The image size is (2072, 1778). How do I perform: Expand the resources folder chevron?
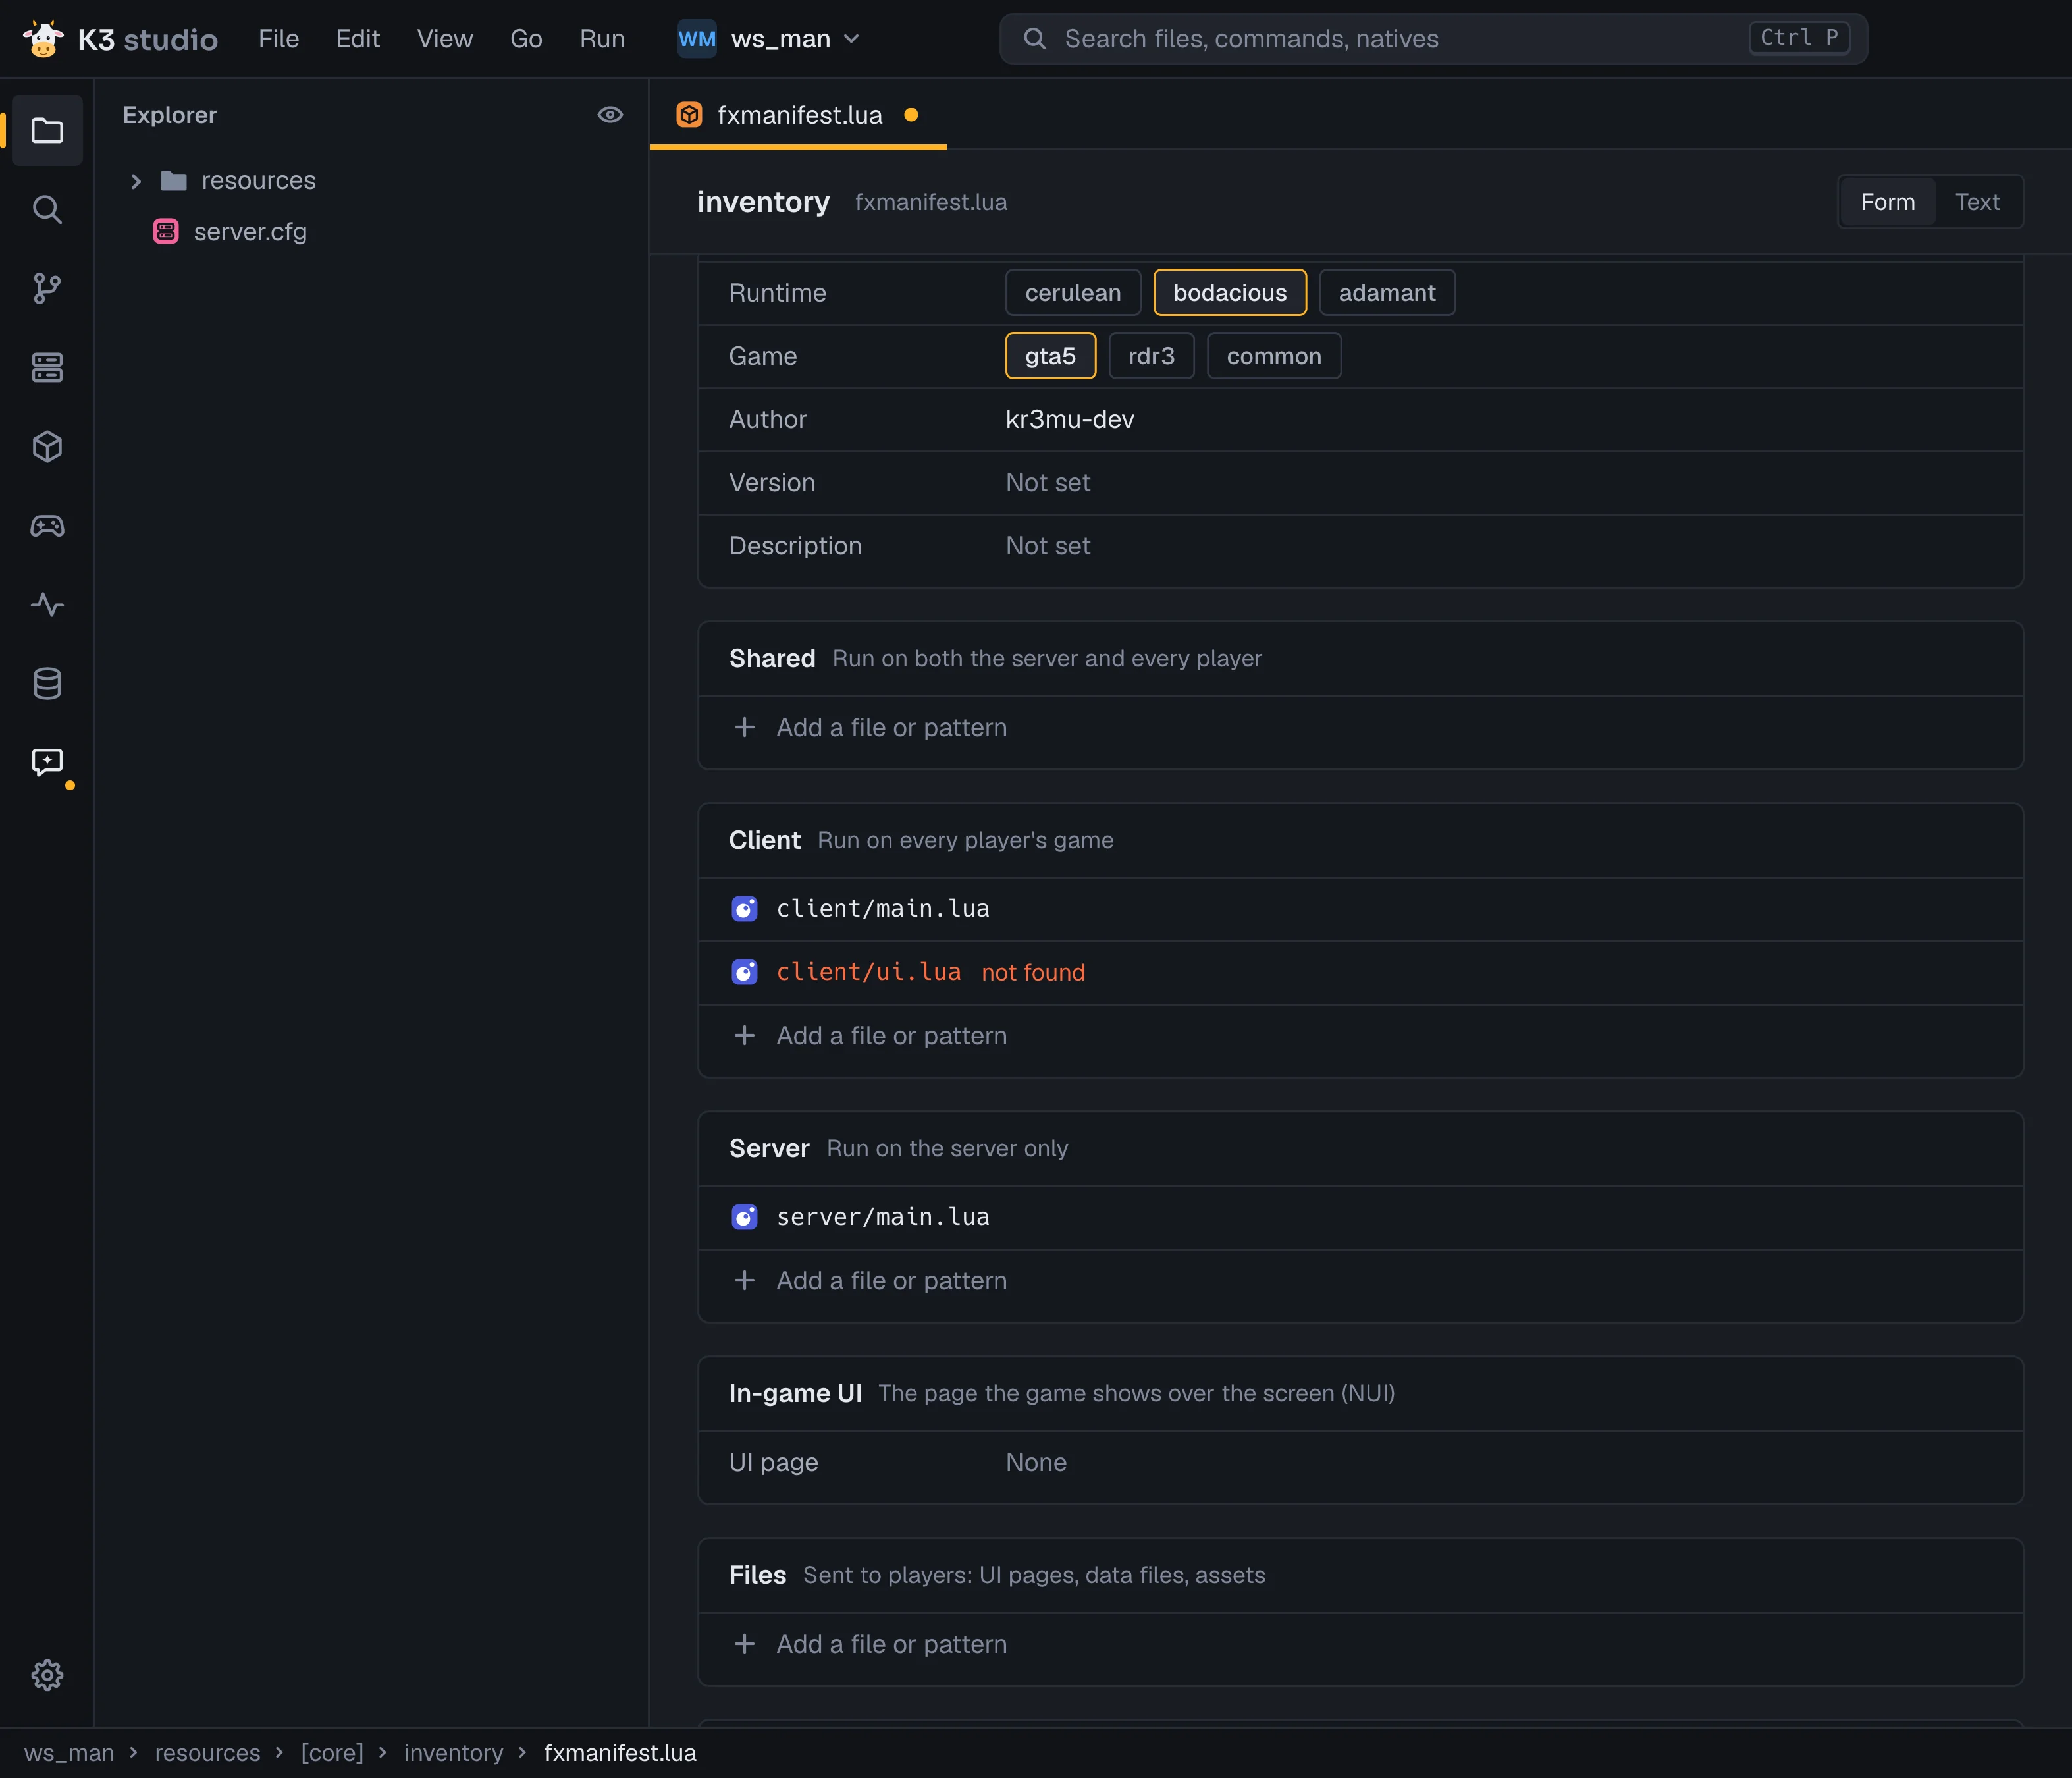point(136,181)
